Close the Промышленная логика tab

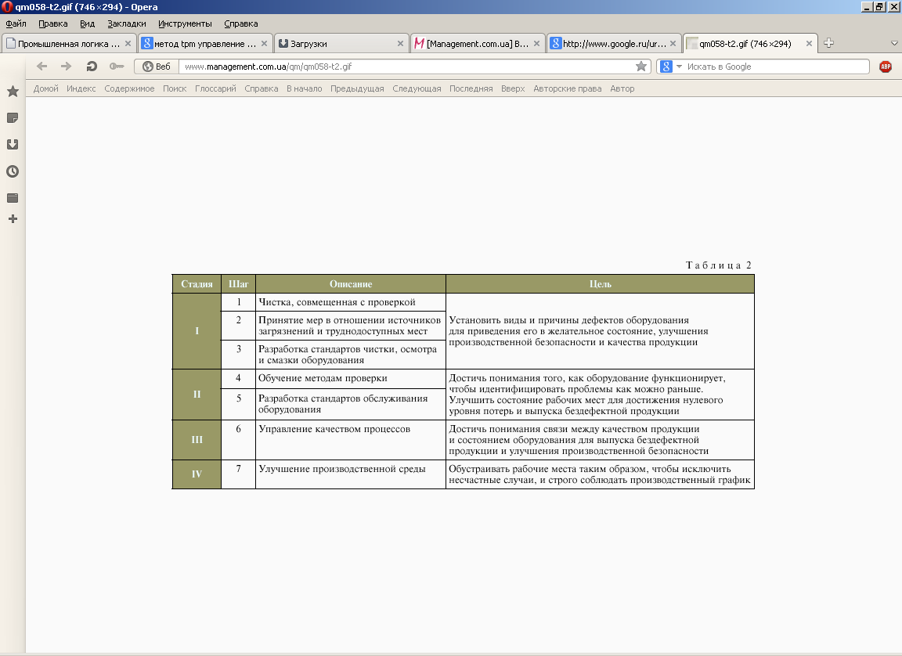pos(128,44)
